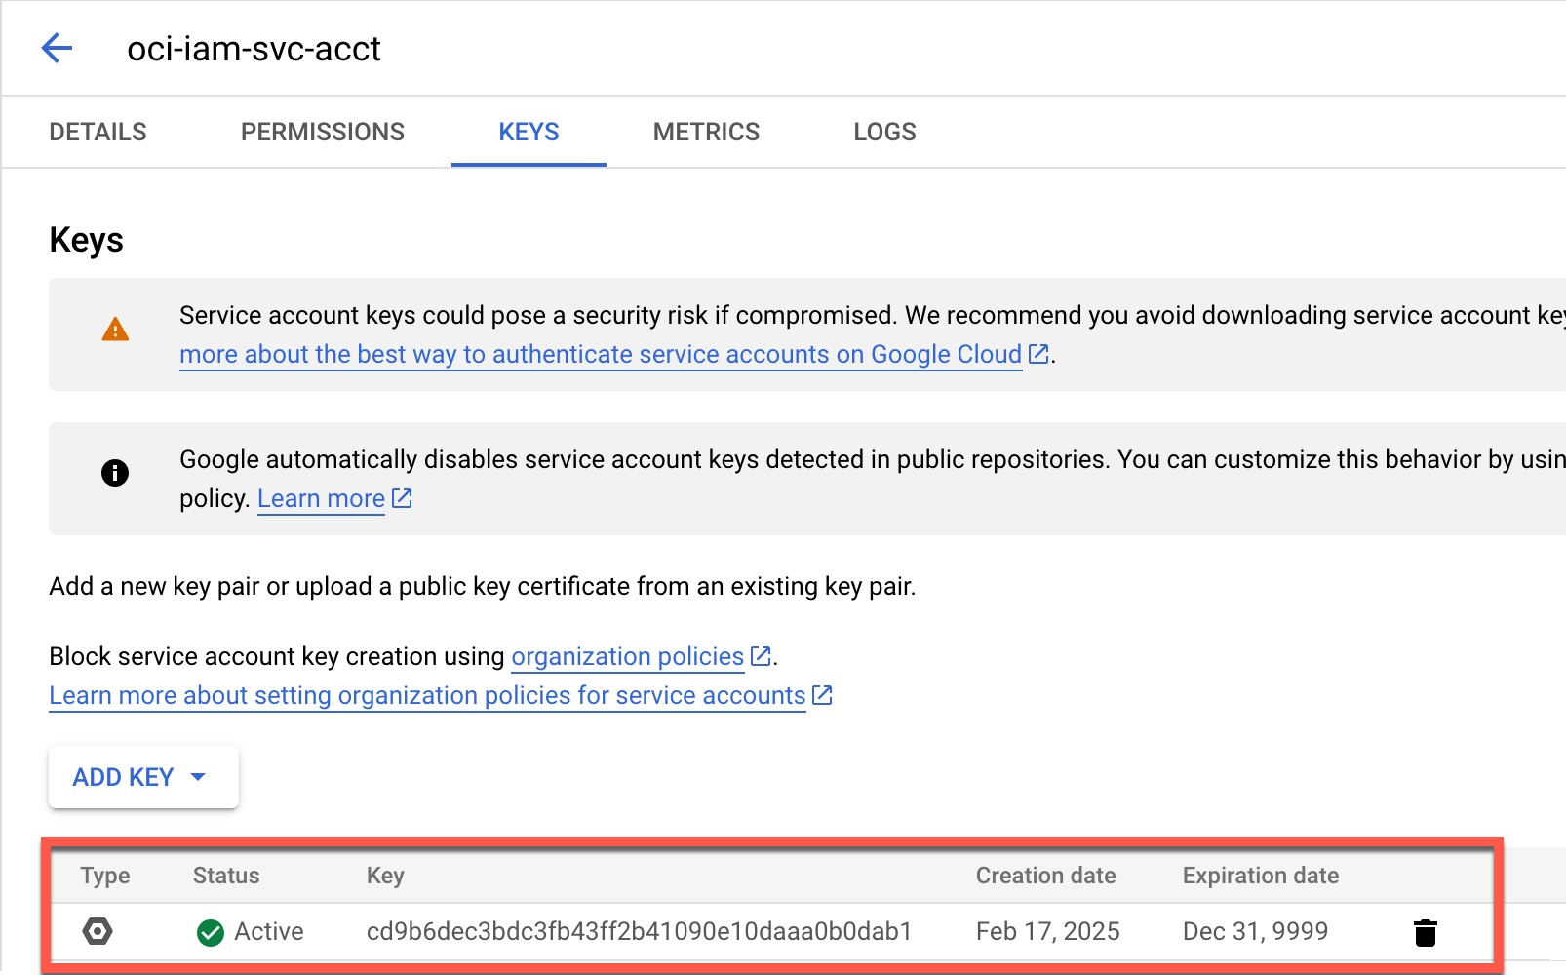Open the setting organization policies link

pyautogui.click(x=427, y=695)
